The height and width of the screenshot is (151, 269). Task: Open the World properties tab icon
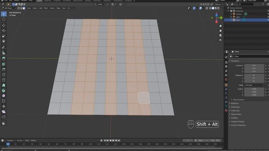pos(226,79)
